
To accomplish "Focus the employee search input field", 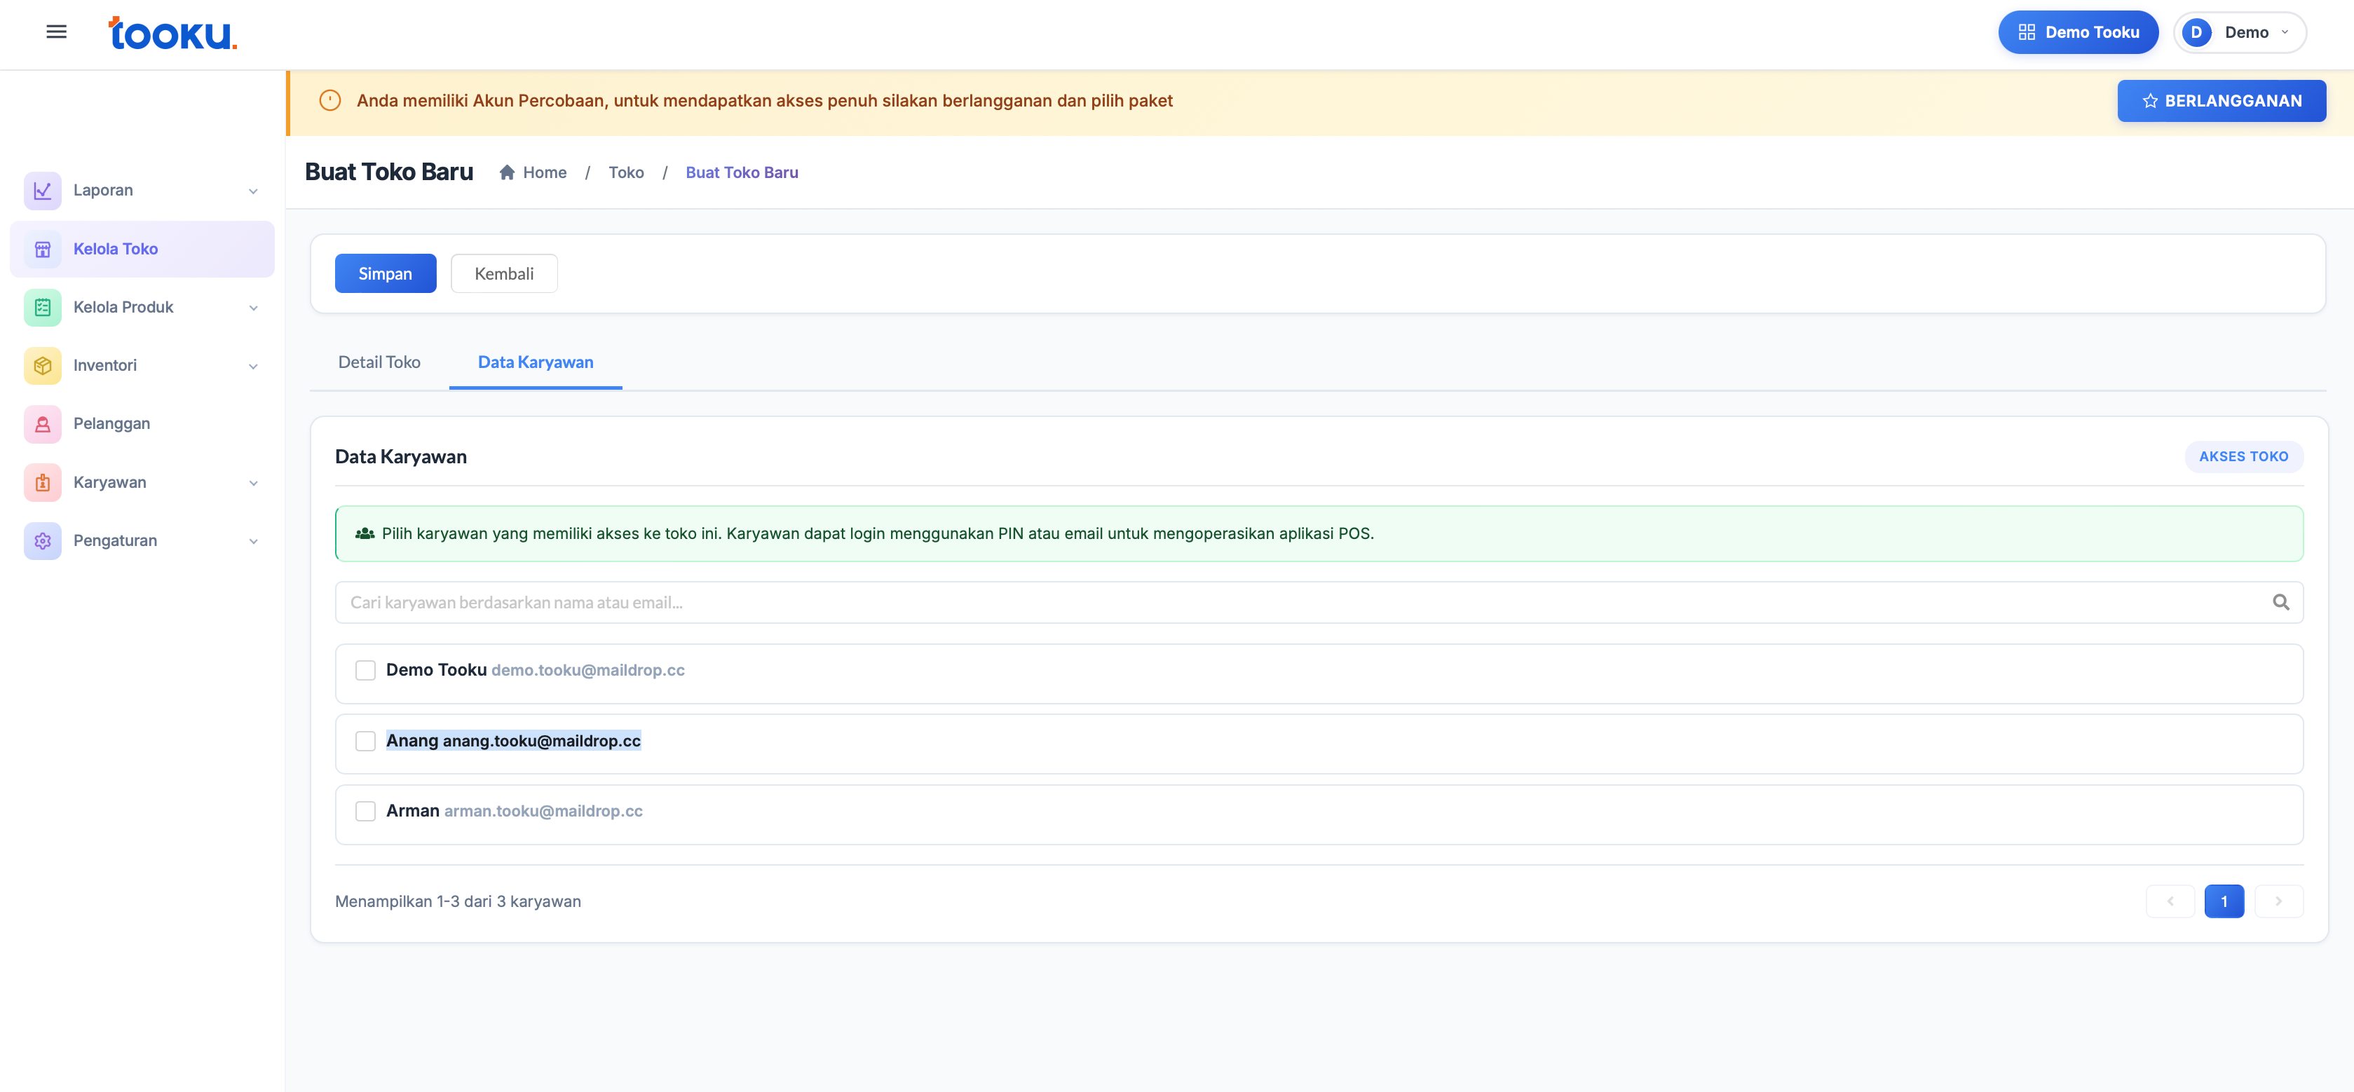I will click(1298, 602).
